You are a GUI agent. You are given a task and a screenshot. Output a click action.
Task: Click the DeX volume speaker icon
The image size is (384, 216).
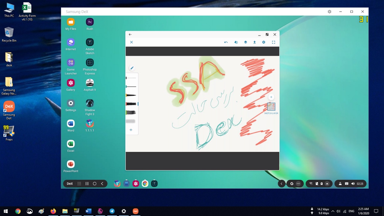tap(353, 184)
